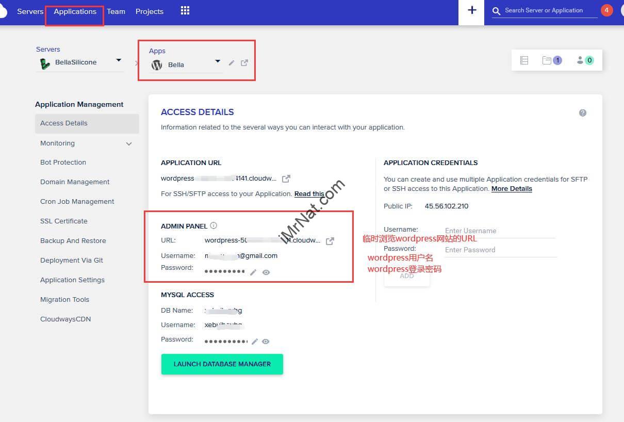
Task: Open Application Settings in sidebar
Action: coord(72,280)
